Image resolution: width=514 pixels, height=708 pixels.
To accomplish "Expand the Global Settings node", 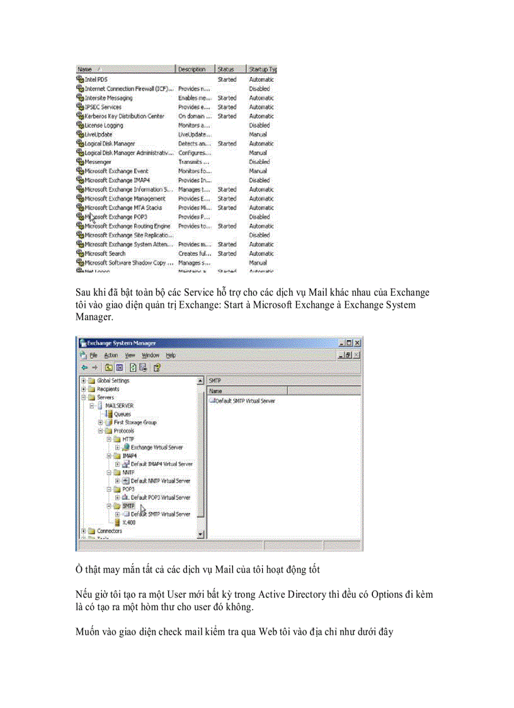I will pos(83,381).
